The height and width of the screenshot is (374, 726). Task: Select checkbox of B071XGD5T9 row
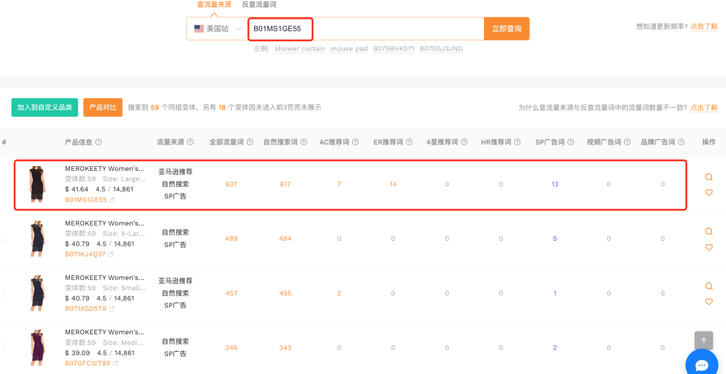pyautogui.click(x=3, y=293)
